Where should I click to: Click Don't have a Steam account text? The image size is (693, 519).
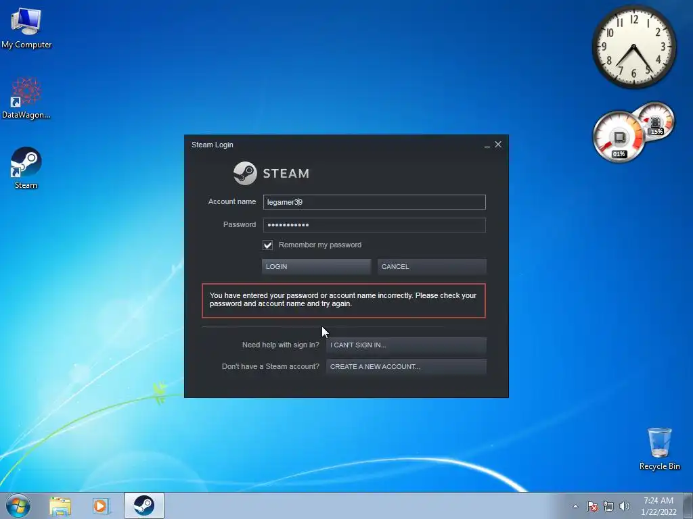pos(271,366)
